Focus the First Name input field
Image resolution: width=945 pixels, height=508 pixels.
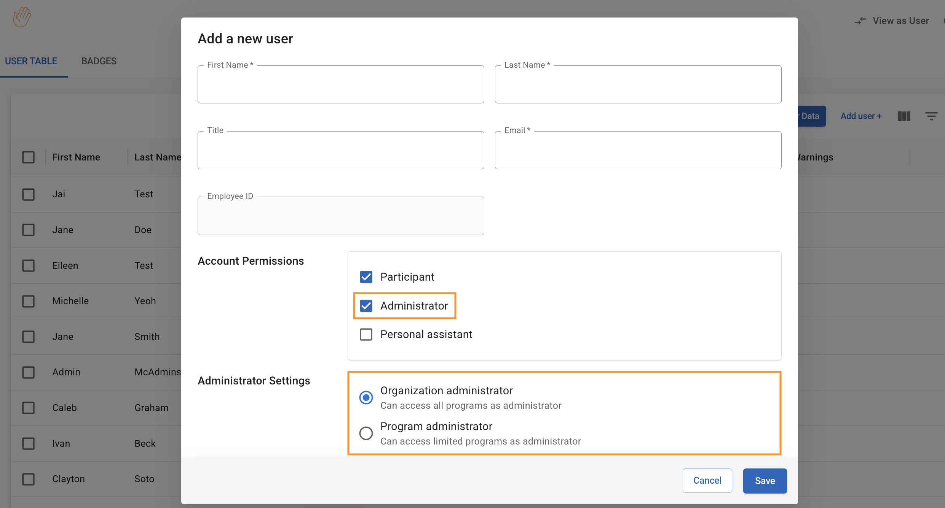click(341, 85)
